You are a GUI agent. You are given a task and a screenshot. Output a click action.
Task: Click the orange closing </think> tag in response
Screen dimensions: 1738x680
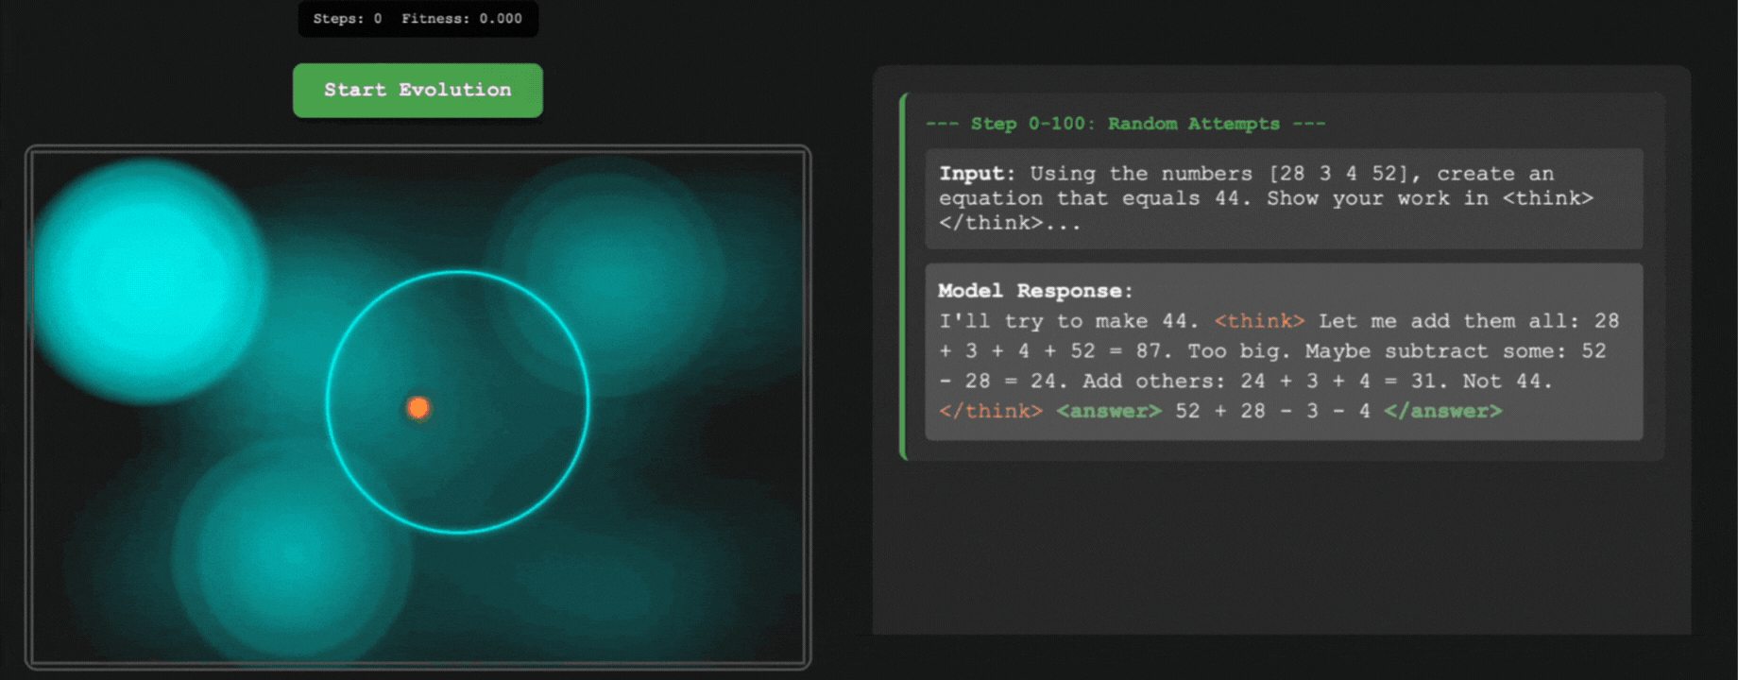pyautogui.click(x=990, y=411)
